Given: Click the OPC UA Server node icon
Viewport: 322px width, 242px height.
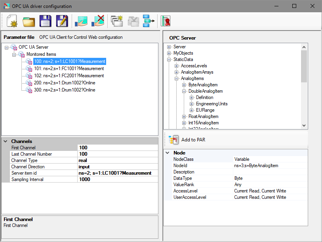Looking at the screenshot, I should point(14,47).
